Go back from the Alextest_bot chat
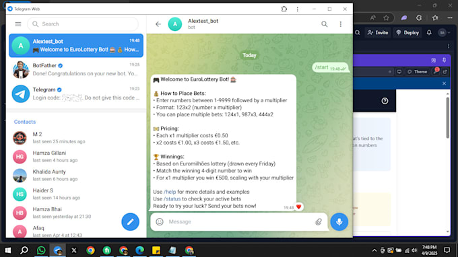The height and width of the screenshot is (257, 458). pos(158,24)
